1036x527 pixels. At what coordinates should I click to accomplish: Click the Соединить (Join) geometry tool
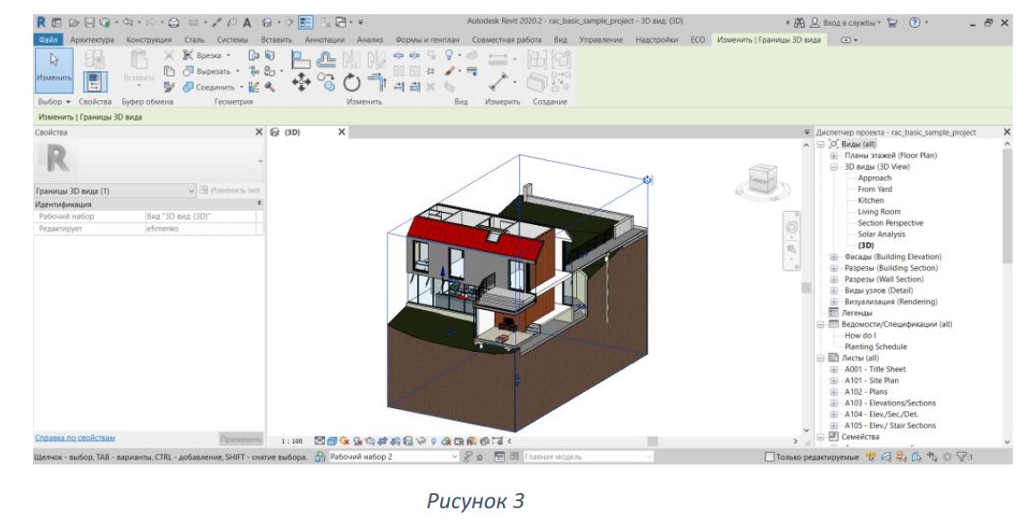(x=212, y=88)
